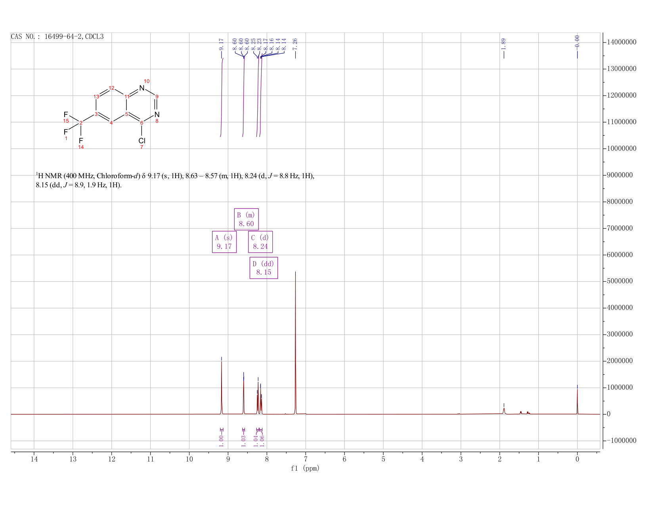The image size is (654, 506).
Task: Select the 1H NMR report text line
Action: click(175, 180)
